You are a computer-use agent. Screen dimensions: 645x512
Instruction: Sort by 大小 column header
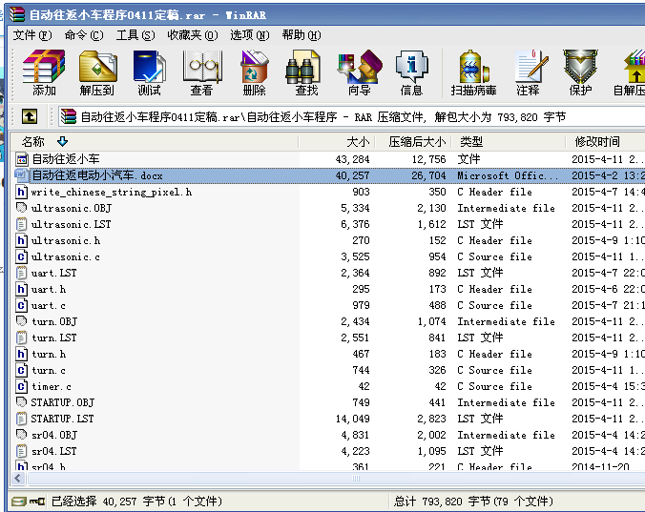click(x=337, y=142)
